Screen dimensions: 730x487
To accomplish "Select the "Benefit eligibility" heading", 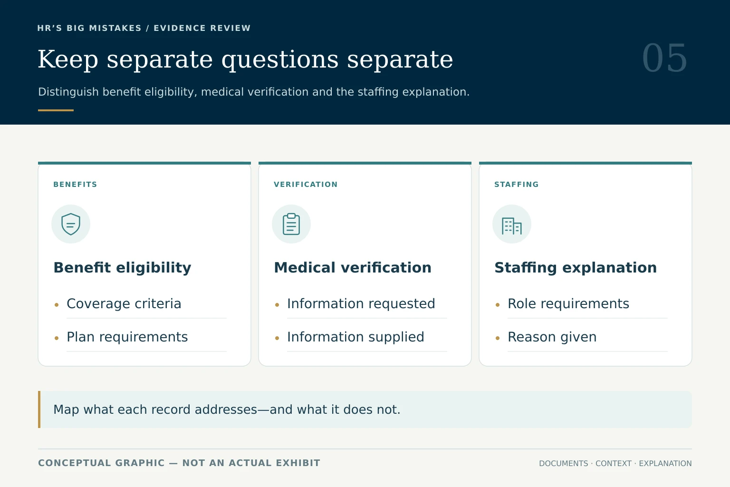I will (x=123, y=268).
